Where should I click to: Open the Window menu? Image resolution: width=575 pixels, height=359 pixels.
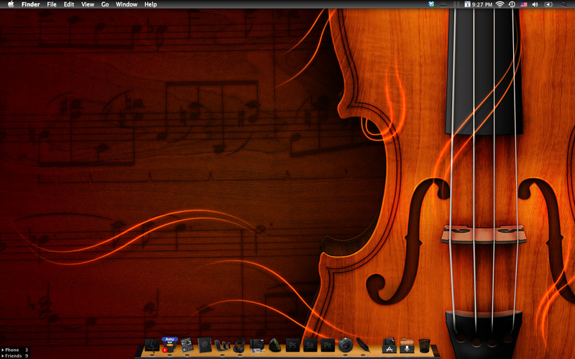point(126,4)
